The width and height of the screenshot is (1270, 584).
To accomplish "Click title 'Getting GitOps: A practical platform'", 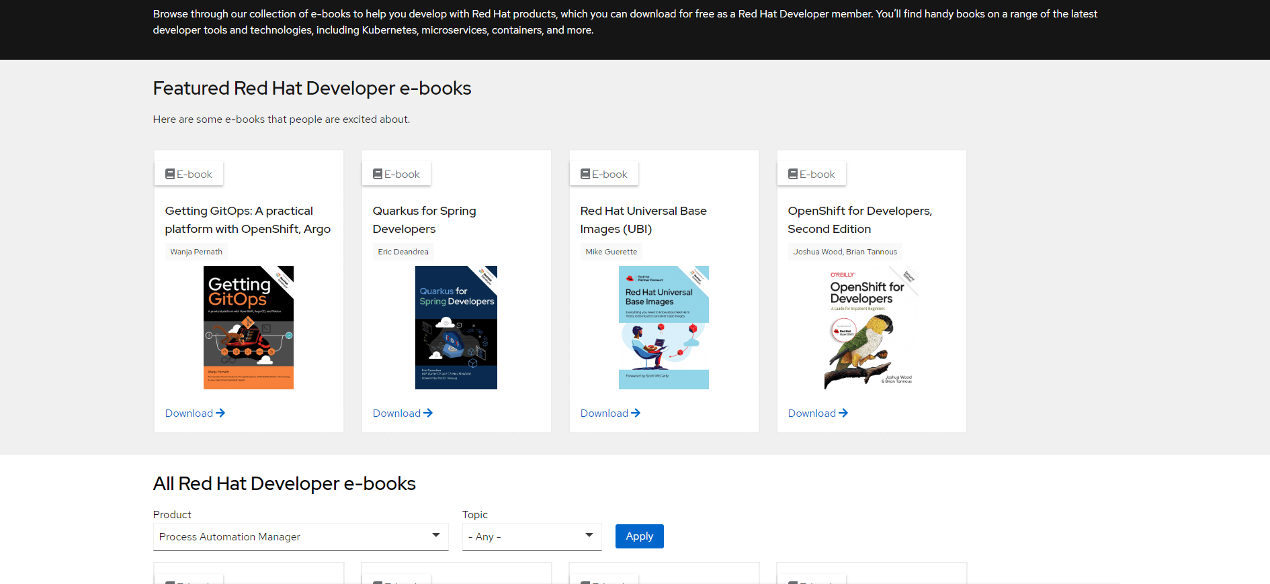I will [x=248, y=220].
